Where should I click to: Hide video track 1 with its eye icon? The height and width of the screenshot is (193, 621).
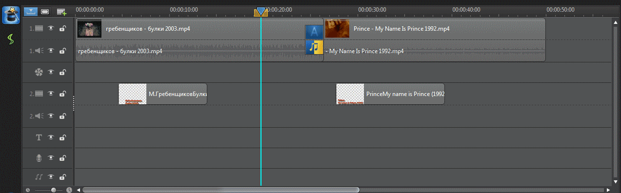[x=51, y=28]
